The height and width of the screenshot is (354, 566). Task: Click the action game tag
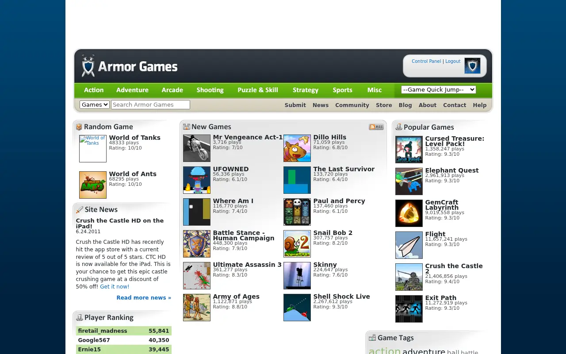click(x=385, y=351)
